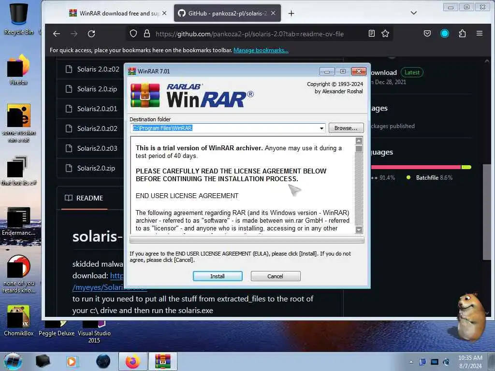
Task: Open Peggle Deluxe desktop icon
Action: coord(57,328)
